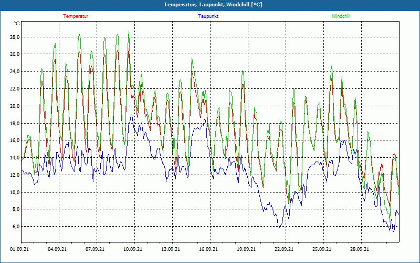Select the 01.09.21 date label
Image resolution: width=420 pixels, height=263 pixels.
pos(19,250)
